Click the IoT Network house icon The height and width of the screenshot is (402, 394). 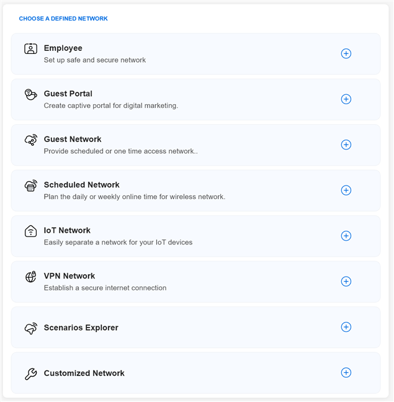30,231
